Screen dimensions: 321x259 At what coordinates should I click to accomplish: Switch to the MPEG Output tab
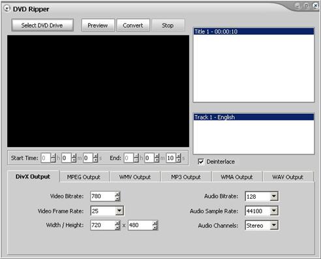click(x=84, y=177)
